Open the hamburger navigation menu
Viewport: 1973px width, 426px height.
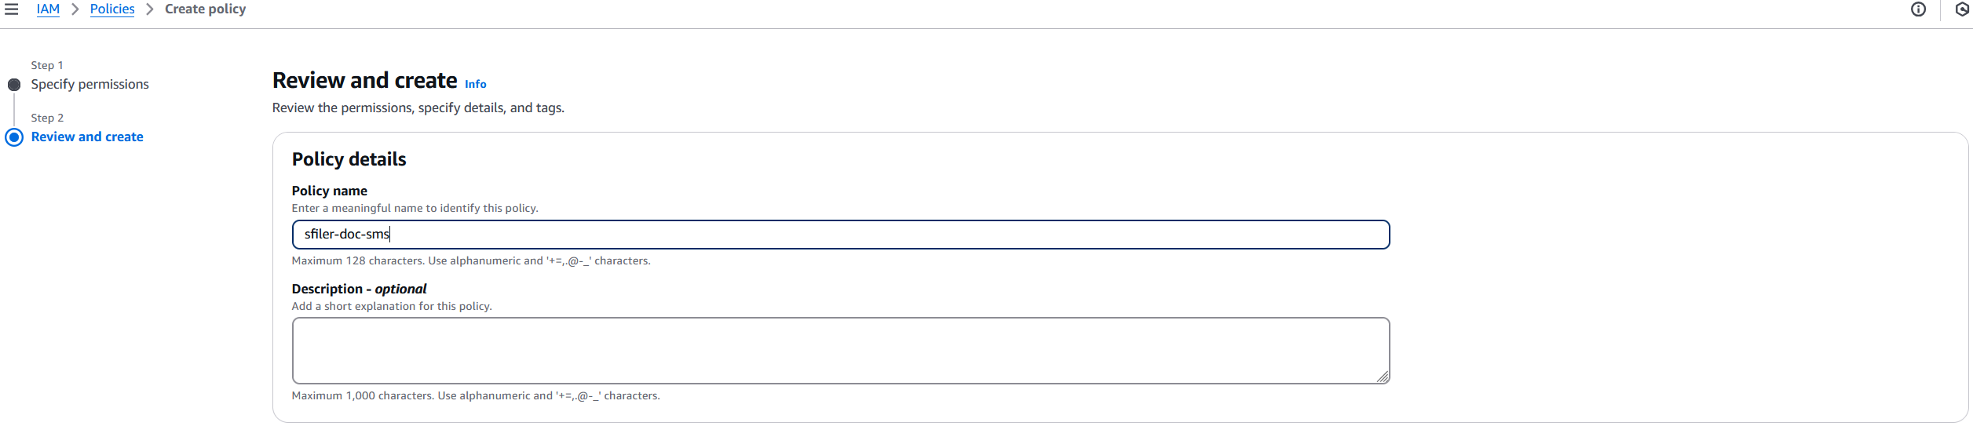coord(11,9)
